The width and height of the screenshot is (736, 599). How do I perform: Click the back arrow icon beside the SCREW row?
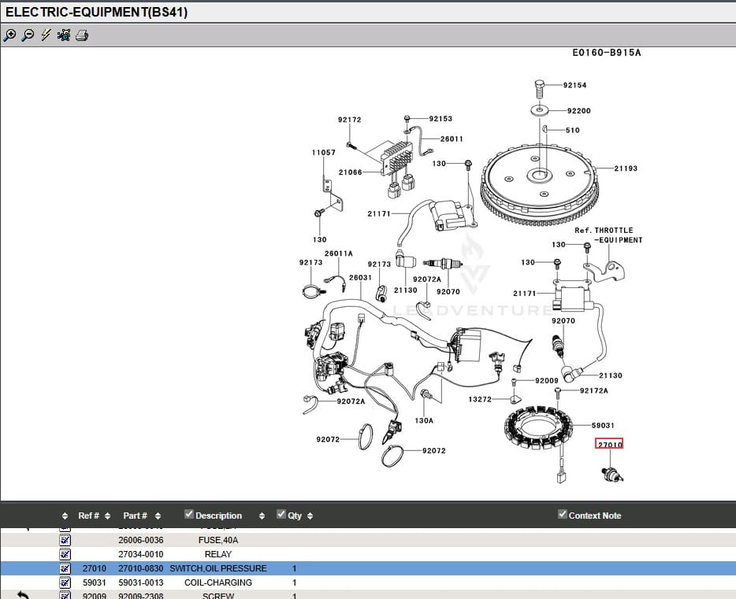23,595
